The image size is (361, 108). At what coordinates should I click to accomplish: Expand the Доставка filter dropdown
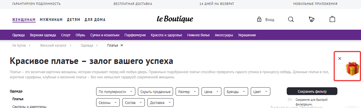click(x=160, y=103)
